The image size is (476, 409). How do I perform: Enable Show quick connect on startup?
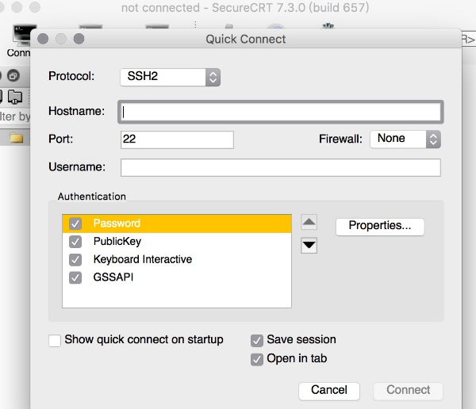55,340
